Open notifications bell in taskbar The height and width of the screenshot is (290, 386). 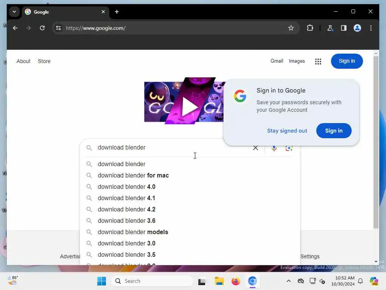[x=360, y=281]
